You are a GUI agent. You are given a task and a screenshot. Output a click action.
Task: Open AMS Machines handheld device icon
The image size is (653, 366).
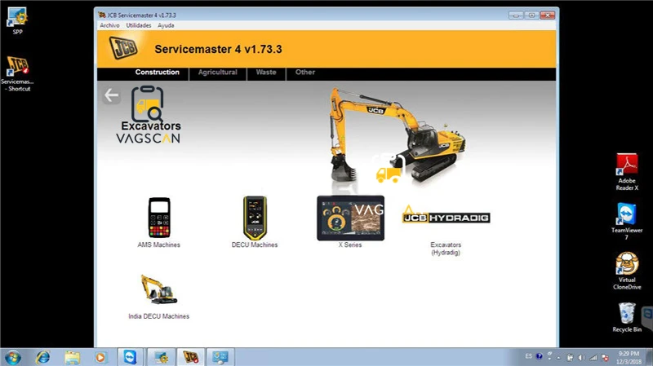point(159,217)
